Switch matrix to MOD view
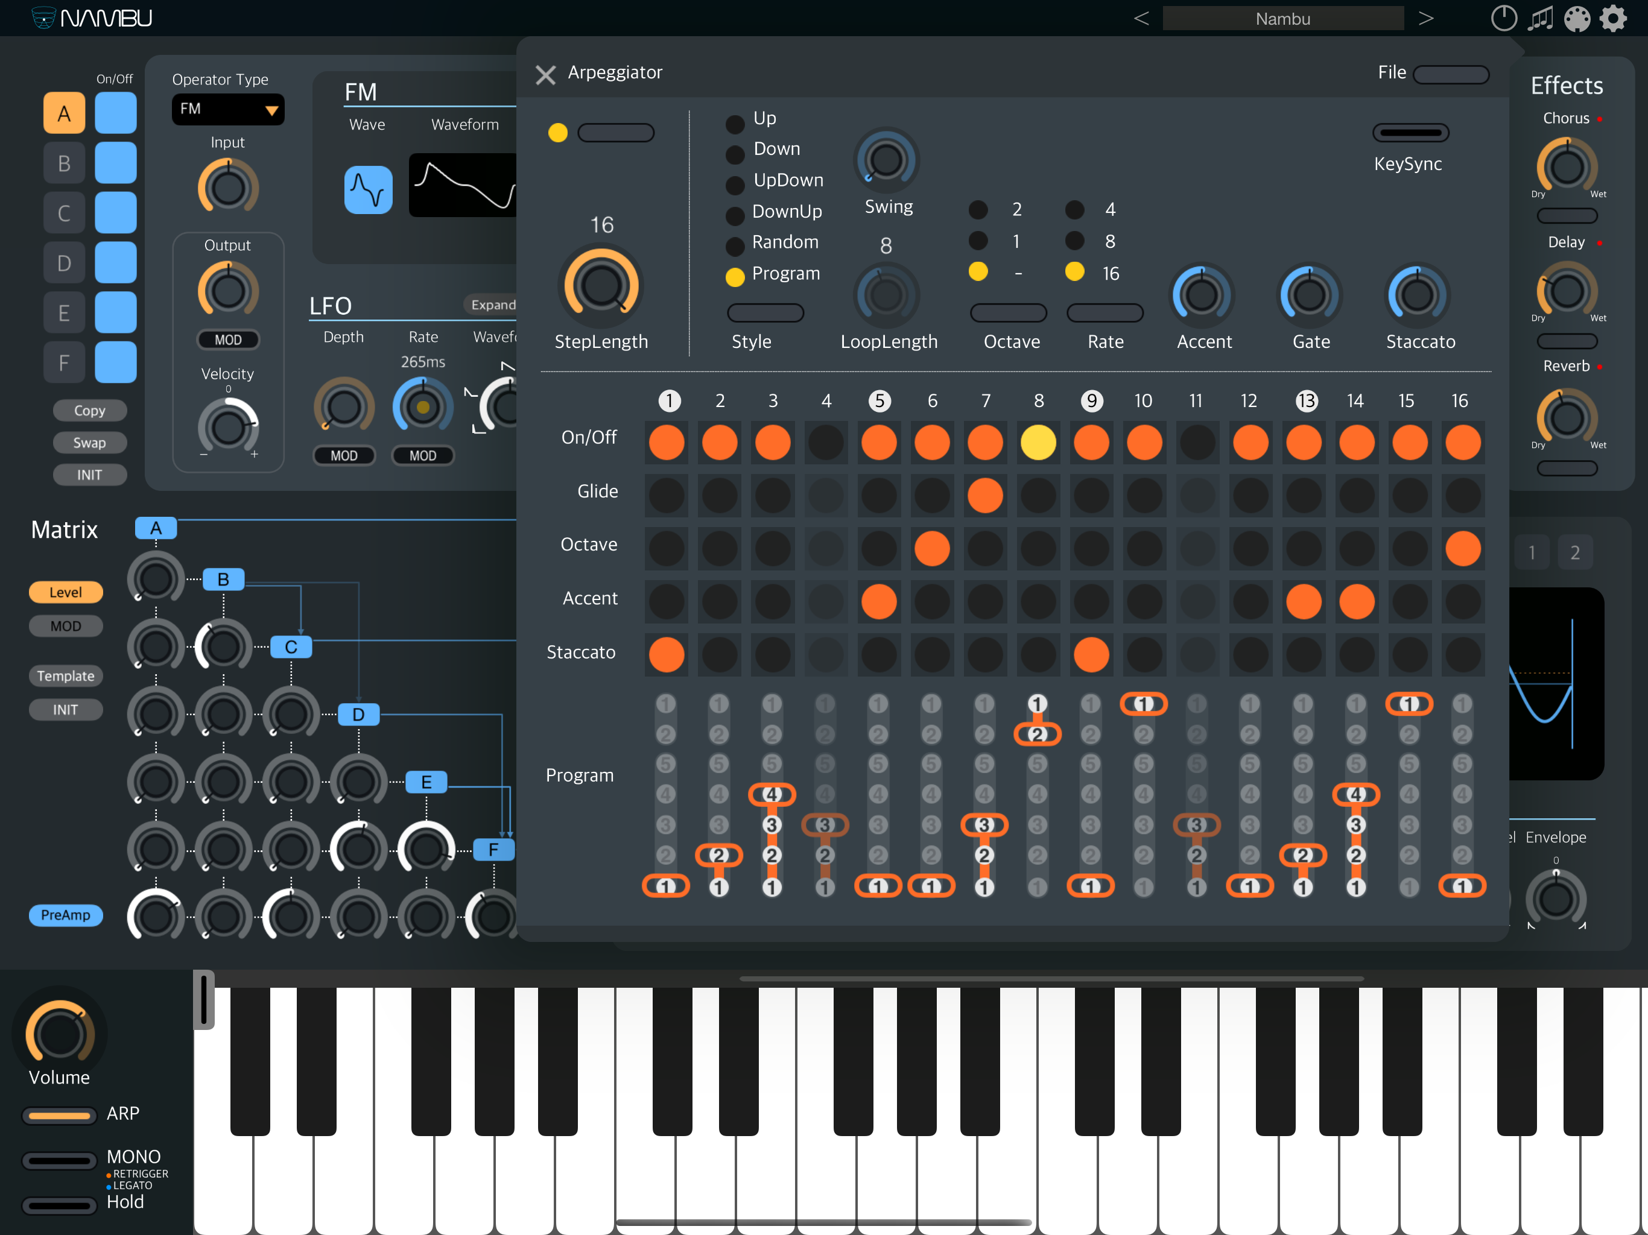 (66, 626)
